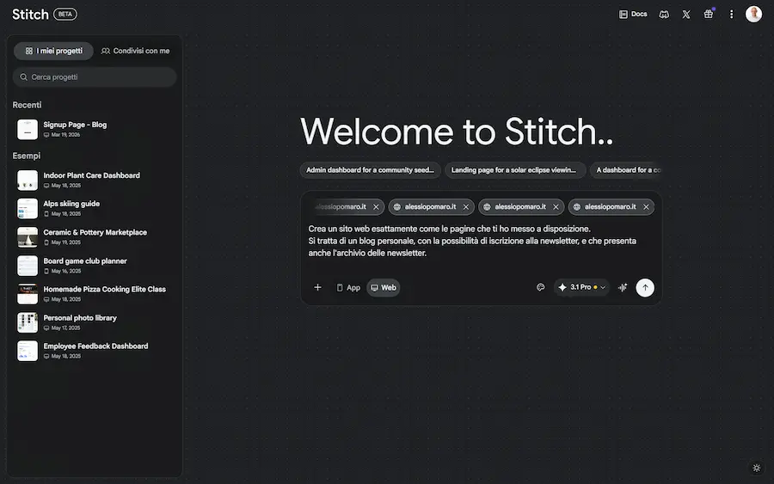The width and height of the screenshot is (774, 484).
Task: Click the X (Twitter) icon
Action: [686, 14]
